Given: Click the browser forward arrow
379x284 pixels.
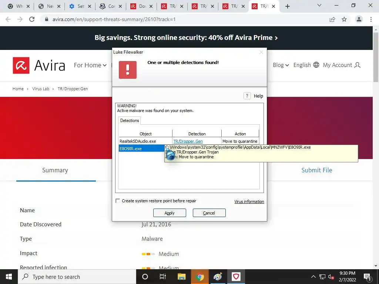Looking at the screenshot, I should pos(20,19).
